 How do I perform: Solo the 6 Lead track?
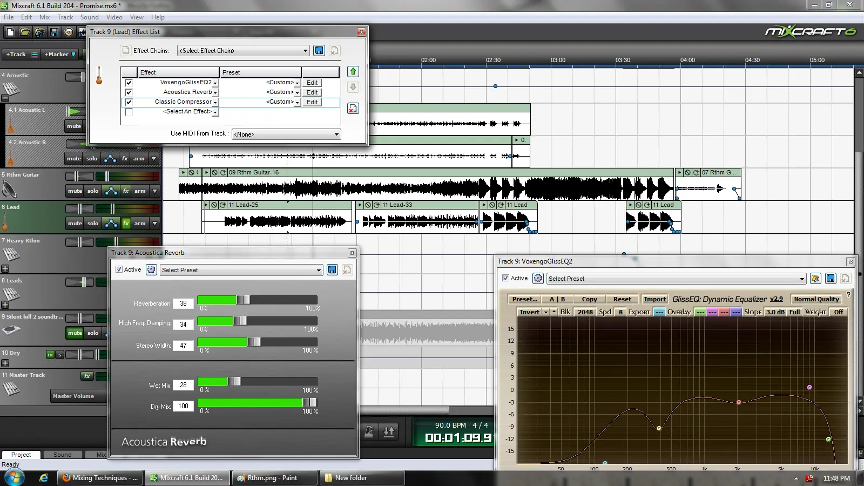(x=93, y=223)
